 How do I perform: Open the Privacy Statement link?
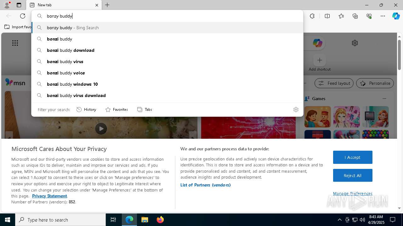[x=49, y=196]
